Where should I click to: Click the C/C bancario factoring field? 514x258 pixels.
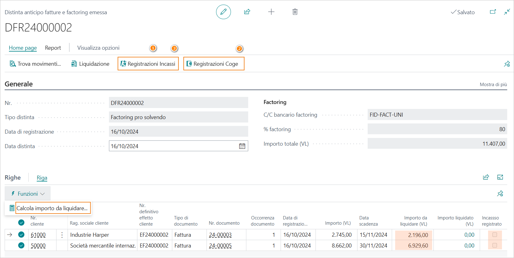pyautogui.click(x=437, y=114)
